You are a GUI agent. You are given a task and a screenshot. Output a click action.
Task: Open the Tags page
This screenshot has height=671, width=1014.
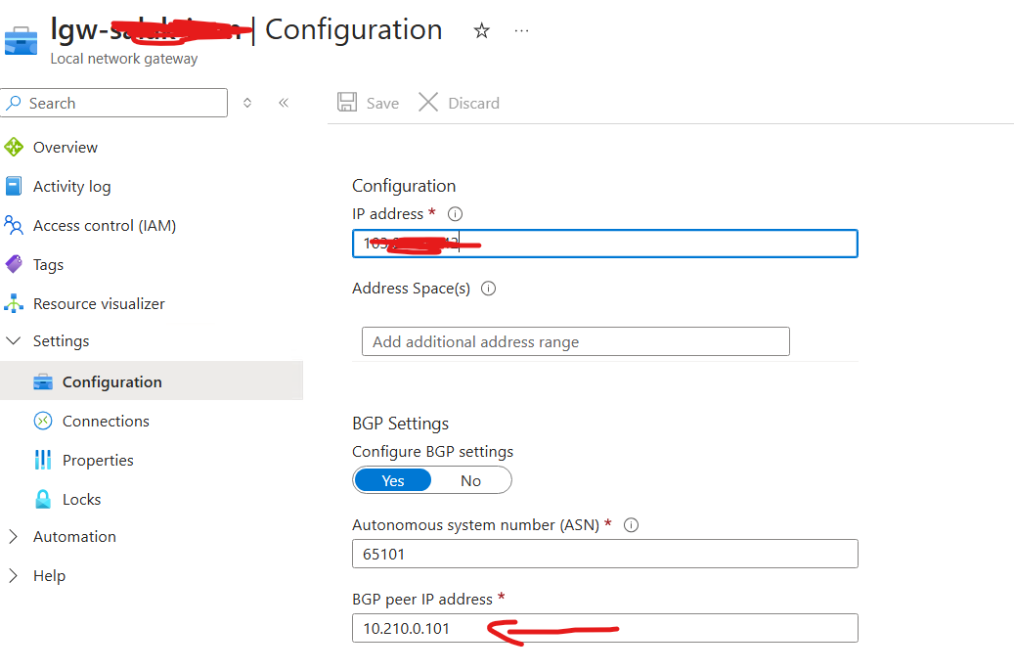pyautogui.click(x=49, y=265)
